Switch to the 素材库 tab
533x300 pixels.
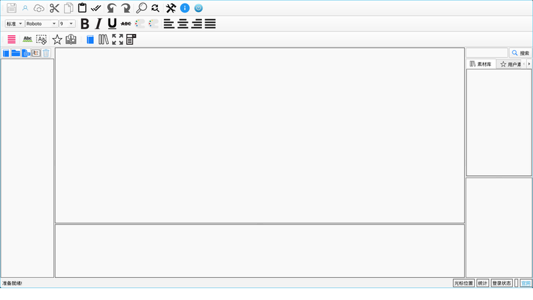coord(481,64)
